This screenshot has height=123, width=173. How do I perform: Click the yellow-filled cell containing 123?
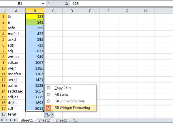click(x=35, y=16)
